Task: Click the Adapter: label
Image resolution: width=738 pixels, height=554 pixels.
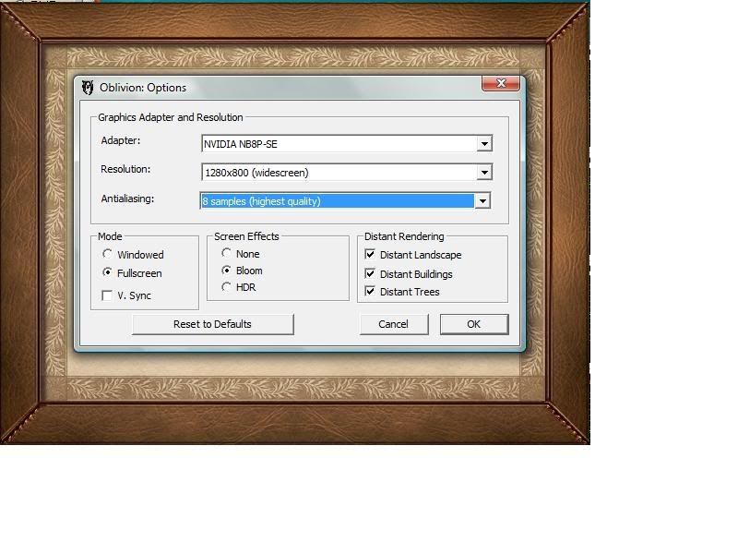Action: click(121, 140)
